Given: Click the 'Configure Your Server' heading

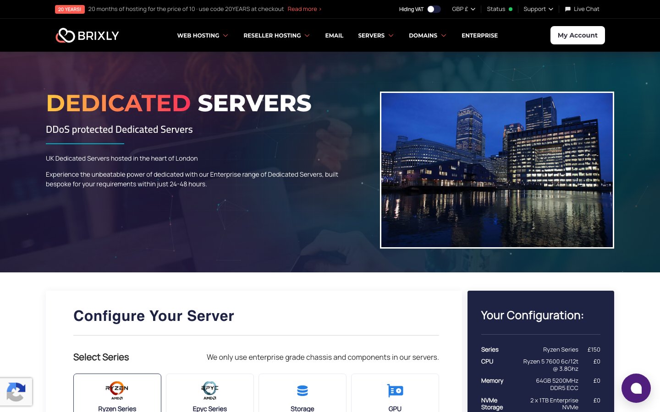Looking at the screenshot, I should 154,316.
